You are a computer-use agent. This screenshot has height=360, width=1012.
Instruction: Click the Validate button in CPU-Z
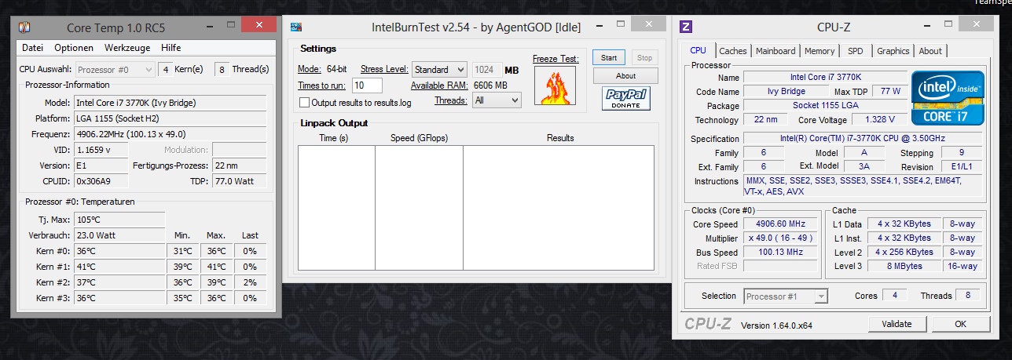(x=896, y=324)
